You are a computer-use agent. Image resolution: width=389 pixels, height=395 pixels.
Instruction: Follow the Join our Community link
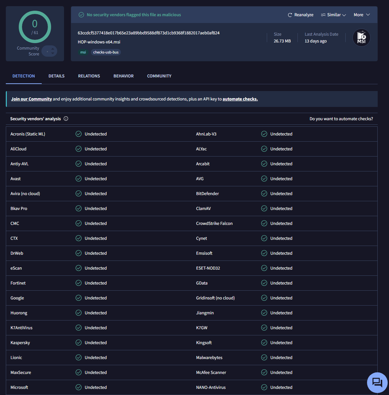click(x=31, y=99)
